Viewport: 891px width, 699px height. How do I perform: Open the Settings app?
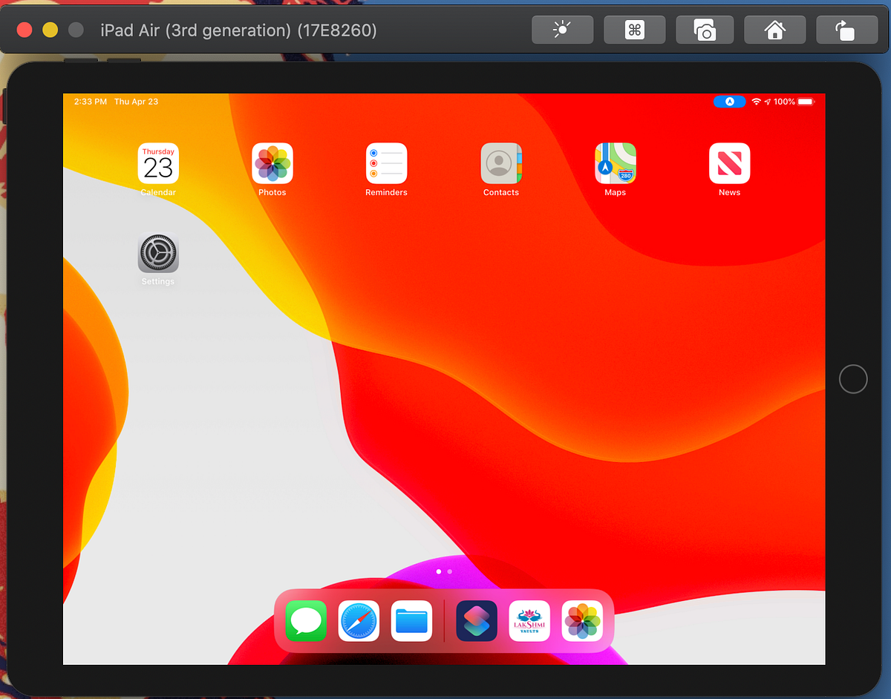[x=158, y=253]
